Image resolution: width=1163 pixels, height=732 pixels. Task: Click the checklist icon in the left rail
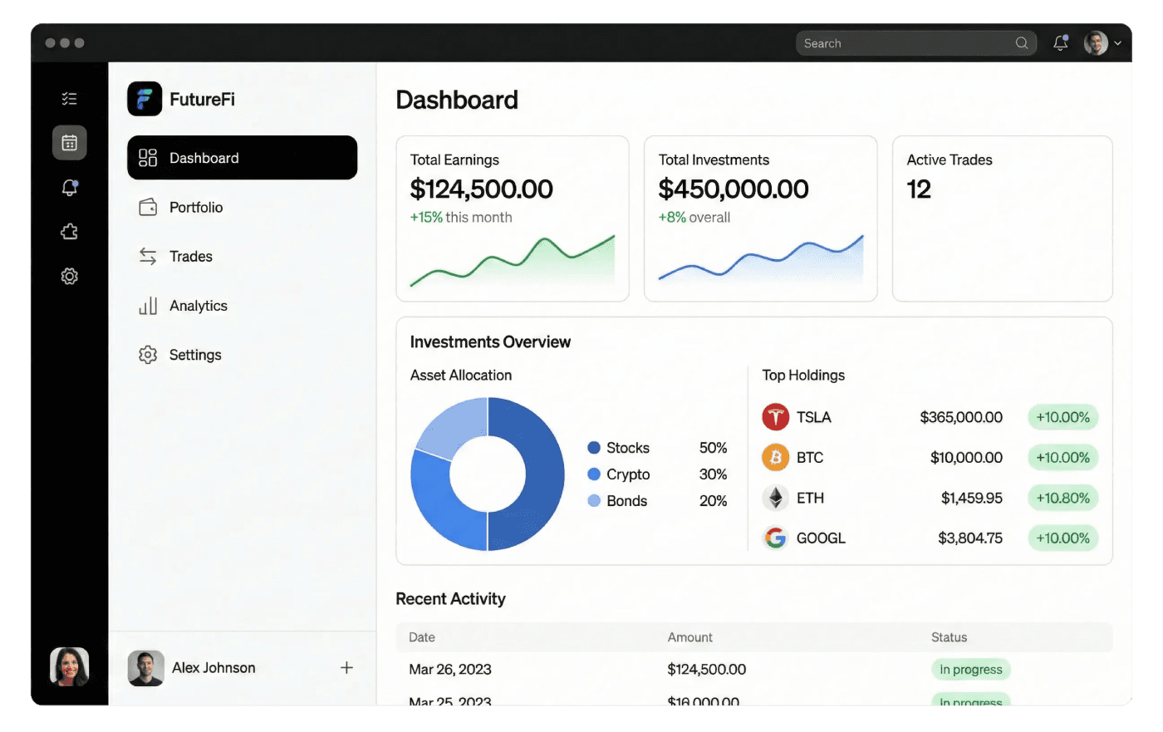(x=70, y=99)
